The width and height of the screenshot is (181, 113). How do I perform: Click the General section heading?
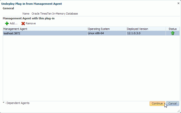click(x=8, y=8)
